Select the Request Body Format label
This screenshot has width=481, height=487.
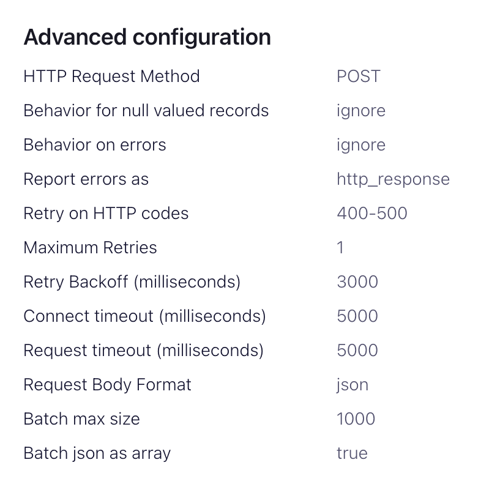[x=107, y=385]
